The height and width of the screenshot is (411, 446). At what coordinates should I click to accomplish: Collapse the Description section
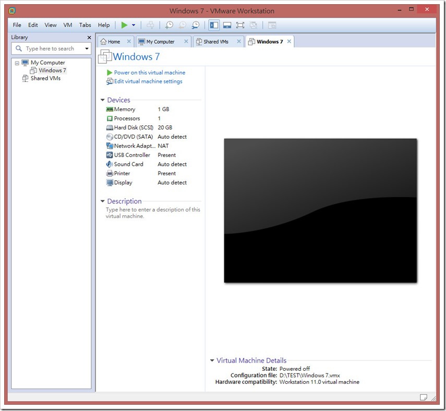click(x=103, y=201)
